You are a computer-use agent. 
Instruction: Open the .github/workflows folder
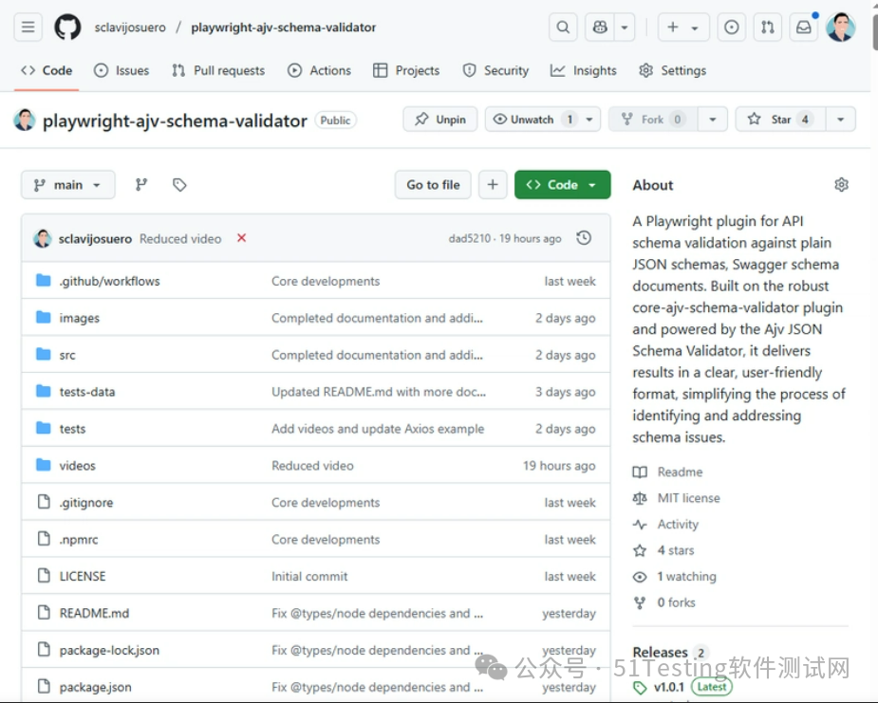(x=110, y=281)
